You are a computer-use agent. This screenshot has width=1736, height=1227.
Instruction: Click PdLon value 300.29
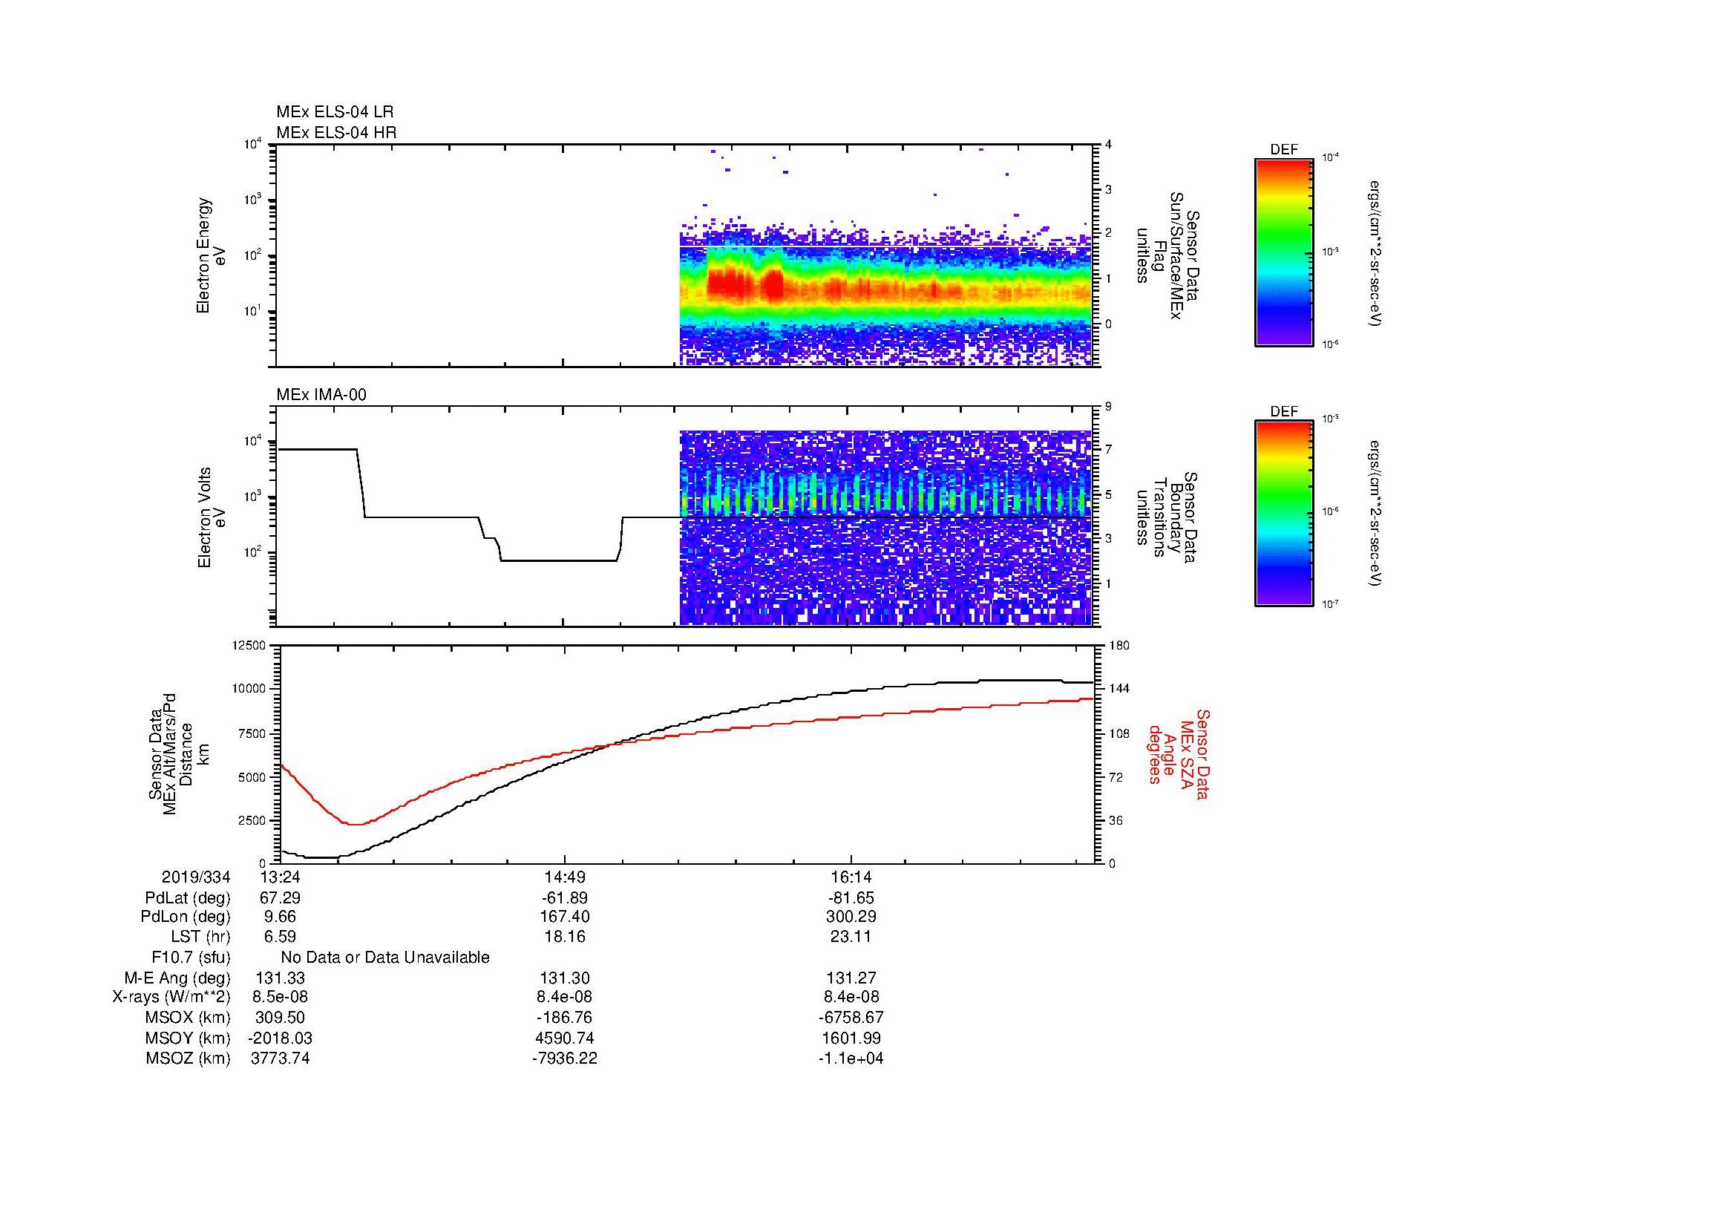851,917
